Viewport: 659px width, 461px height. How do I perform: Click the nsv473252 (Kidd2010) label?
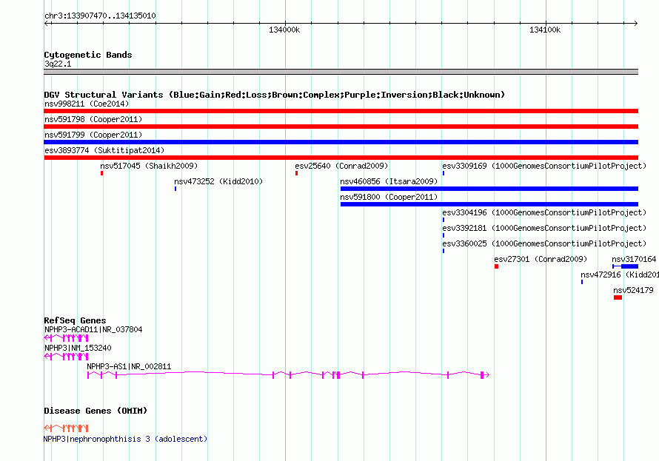[218, 182]
